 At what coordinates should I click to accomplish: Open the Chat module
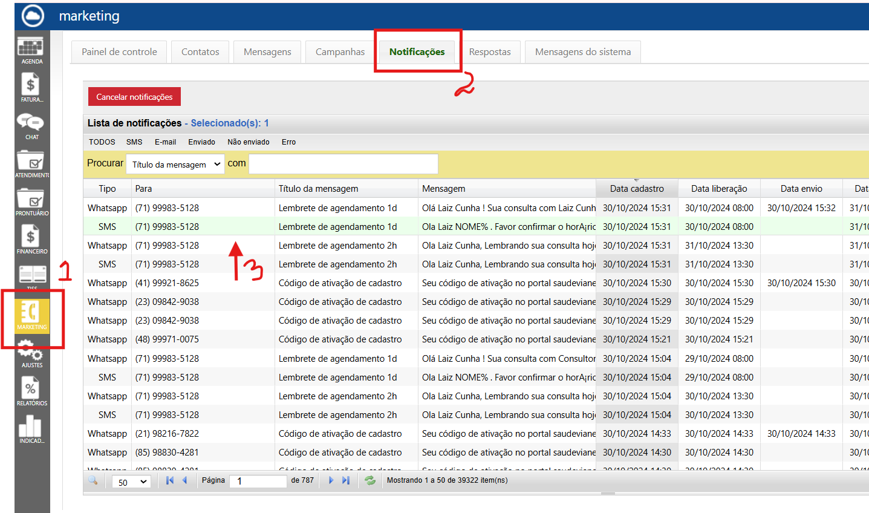pos(31,125)
